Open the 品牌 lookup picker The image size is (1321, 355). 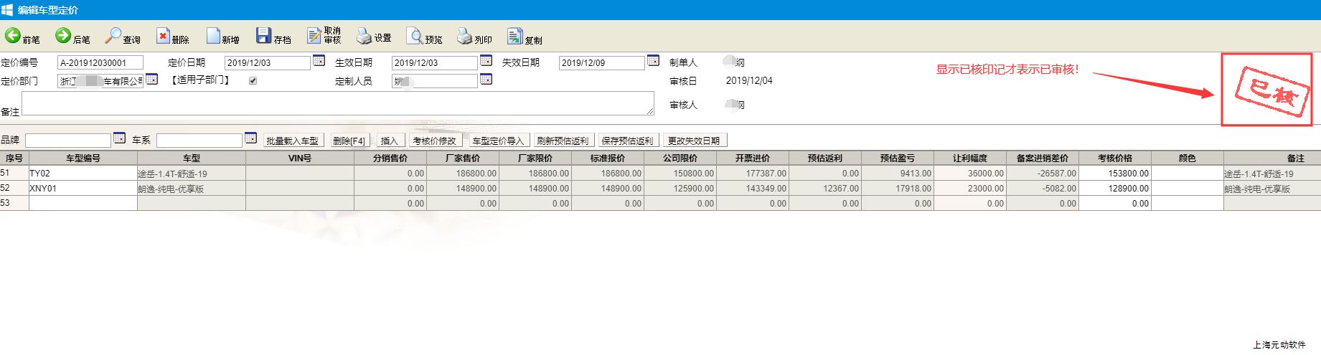pos(119,138)
